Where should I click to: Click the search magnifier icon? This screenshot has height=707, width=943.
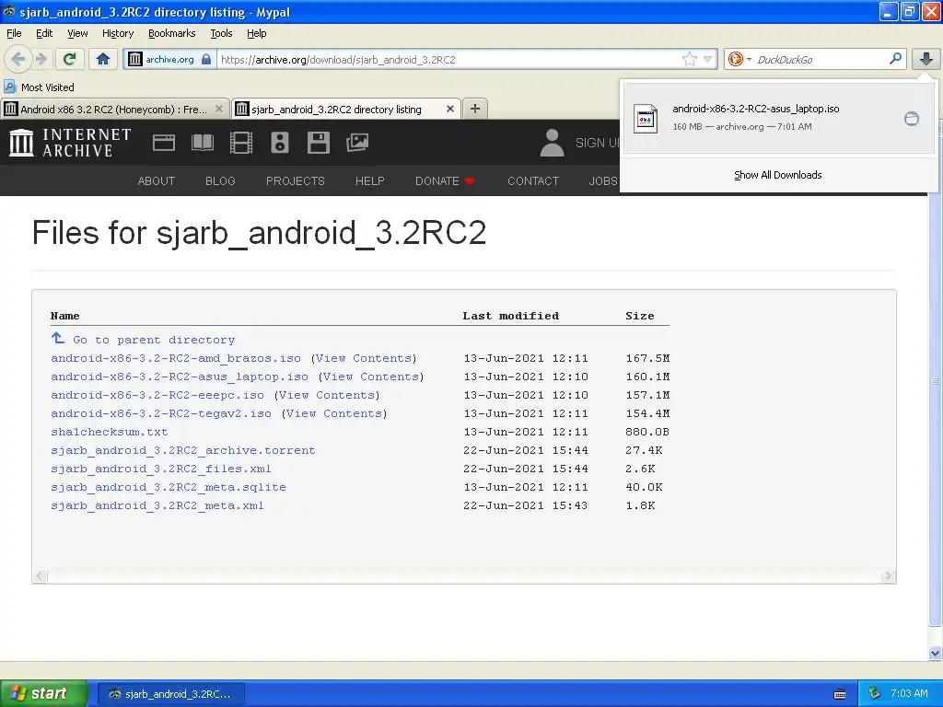point(895,58)
